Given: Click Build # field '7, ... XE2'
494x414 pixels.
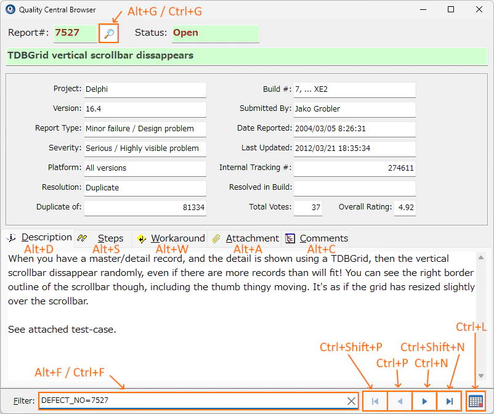Looking at the screenshot, I should pyautogui.click(x=355, y=89).
